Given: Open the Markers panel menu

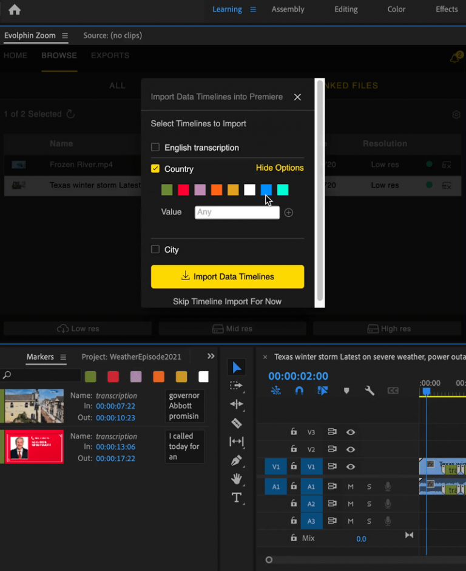Looking at the screenshot, I should point(63,357).
